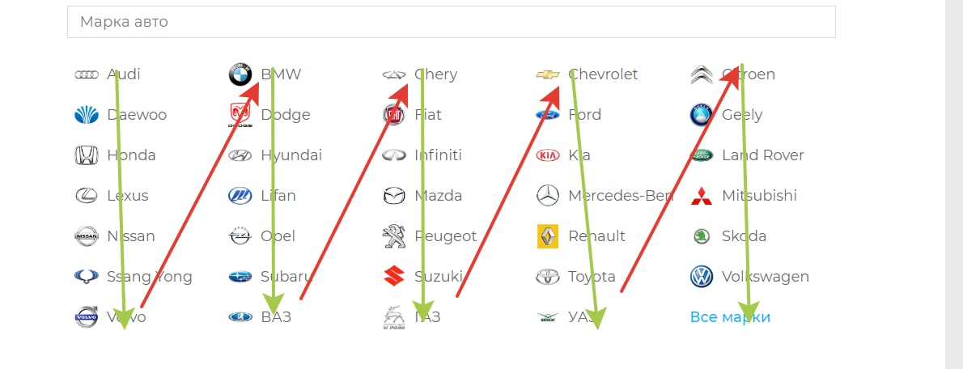Viewport: 963px width, 369px height.
Task: Click the Honda H emblem
Action: 86,155
